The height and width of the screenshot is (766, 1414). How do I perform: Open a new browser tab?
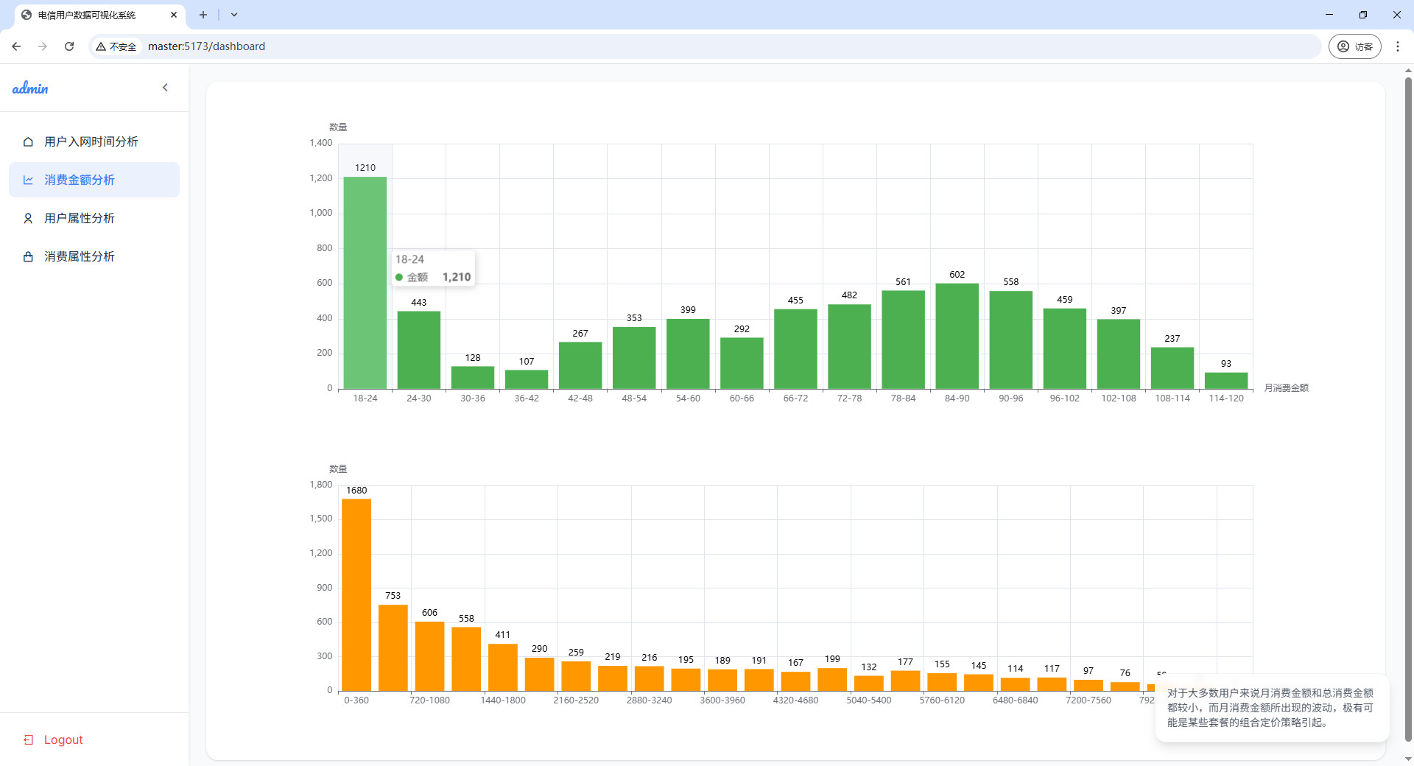(203, 15)
